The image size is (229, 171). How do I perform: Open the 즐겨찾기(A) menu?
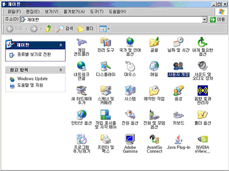pos(74,11)
